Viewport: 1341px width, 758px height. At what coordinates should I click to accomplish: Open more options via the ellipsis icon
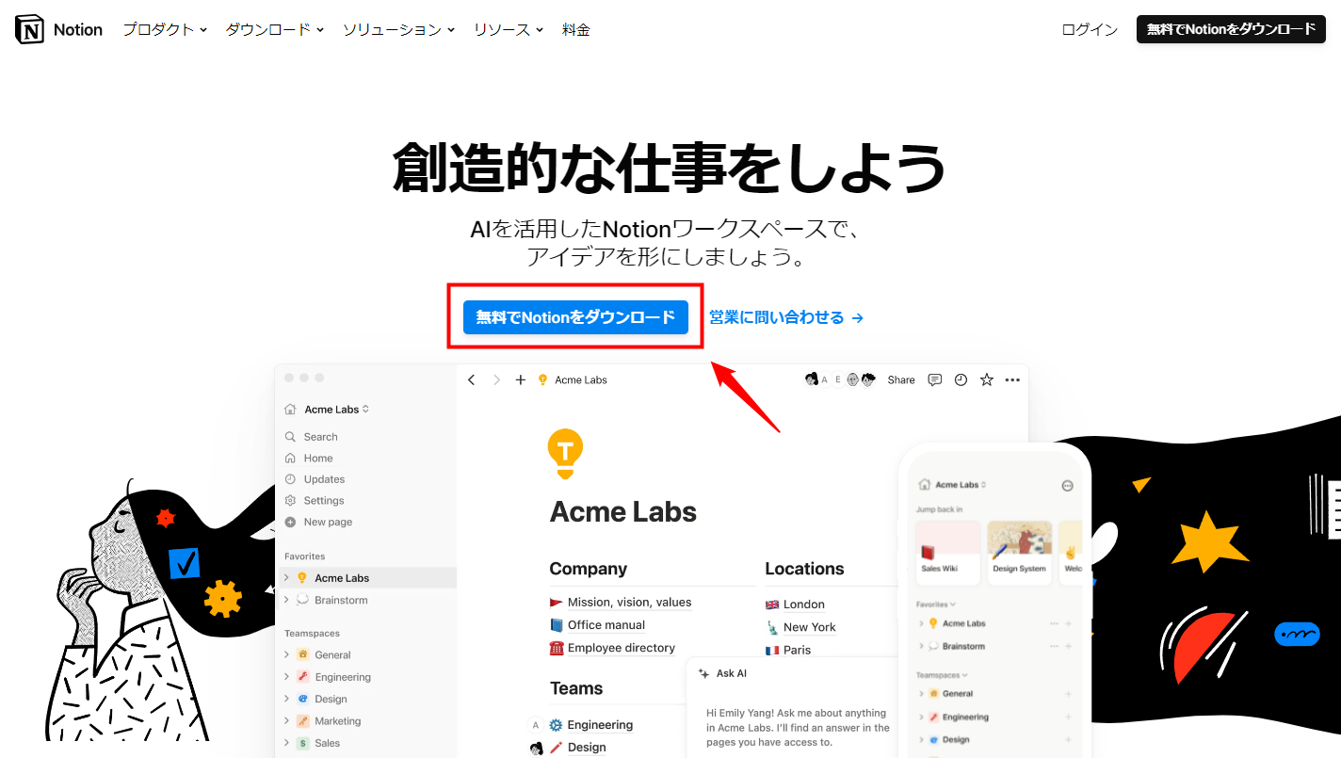tap(1011, 379)
